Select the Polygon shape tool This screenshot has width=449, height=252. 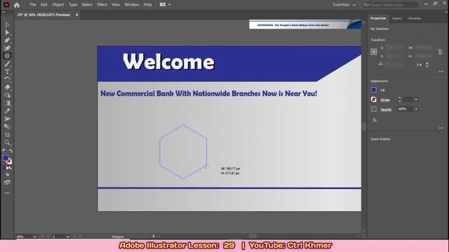point(7,56)
